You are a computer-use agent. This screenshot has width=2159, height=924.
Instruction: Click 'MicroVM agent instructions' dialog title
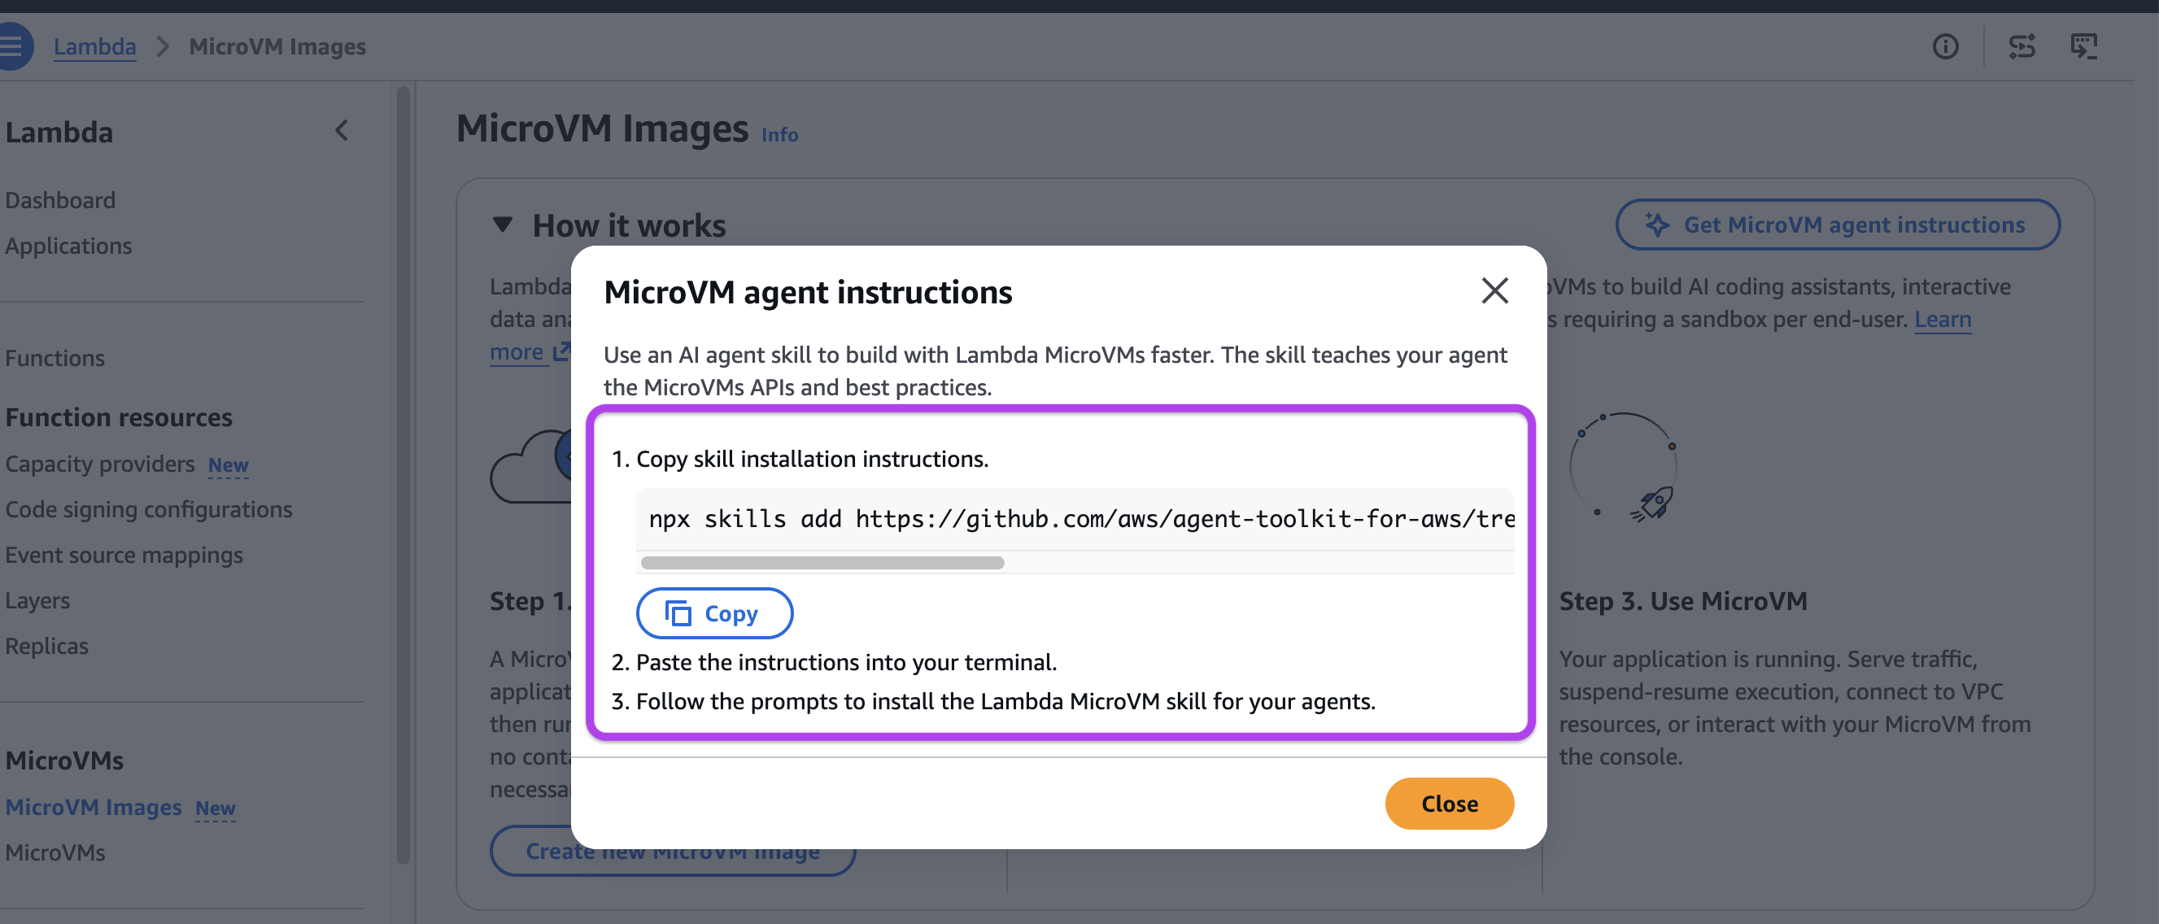point(808,292)
